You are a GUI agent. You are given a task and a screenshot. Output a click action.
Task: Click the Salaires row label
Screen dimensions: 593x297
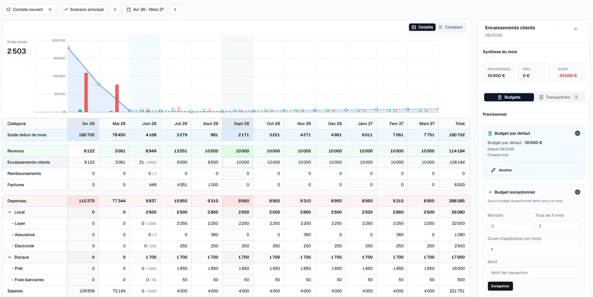(15, 291)
